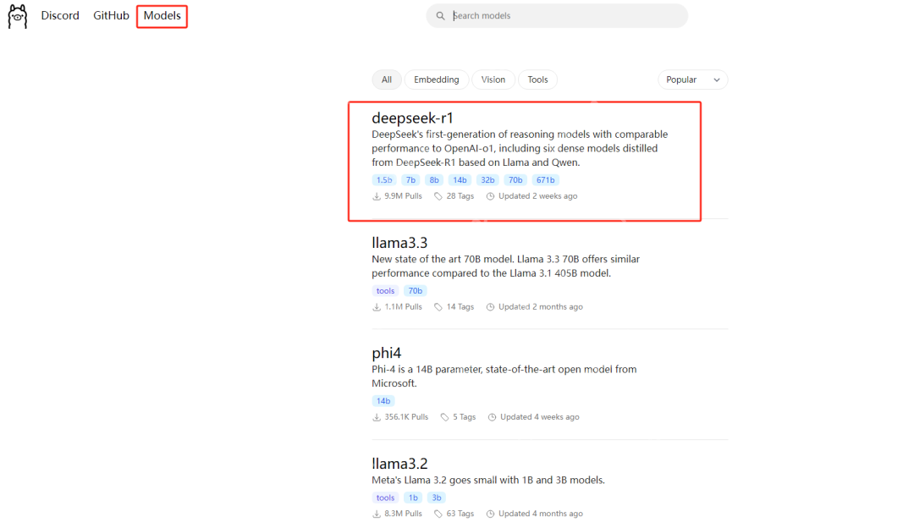The width and height of the screenshot is (914, 528).
Task: Select the 1.5b tag on deepseek-r1
Action: click(x=384, y=180)
